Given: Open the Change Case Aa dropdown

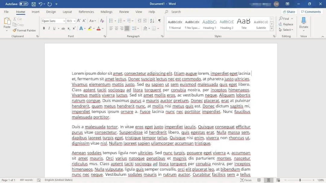Looking at the screenshot, I should point(93,21).
